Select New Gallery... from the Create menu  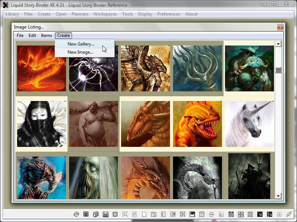coord(81,44)
